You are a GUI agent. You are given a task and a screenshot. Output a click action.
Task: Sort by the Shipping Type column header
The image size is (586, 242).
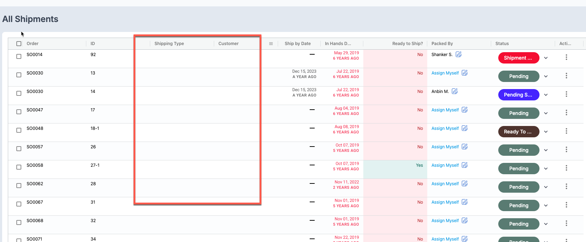(x=169, y=44)
